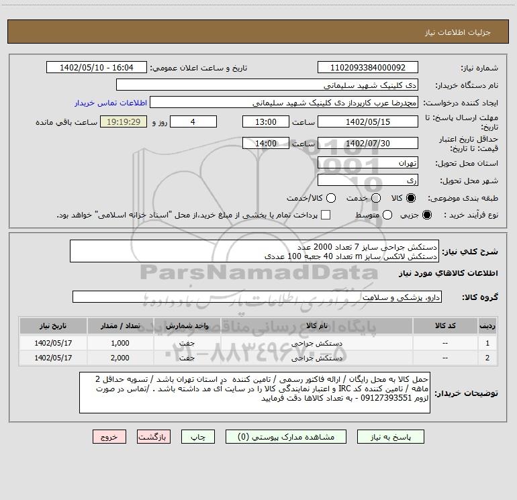This screenshot has height=500, width=517.
Task: Click the city field ری
Action: tap(368, 181)
